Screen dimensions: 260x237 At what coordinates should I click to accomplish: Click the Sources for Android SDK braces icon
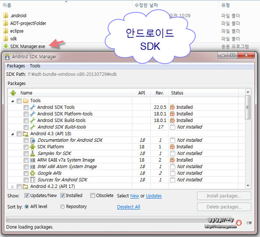point(33,180)
